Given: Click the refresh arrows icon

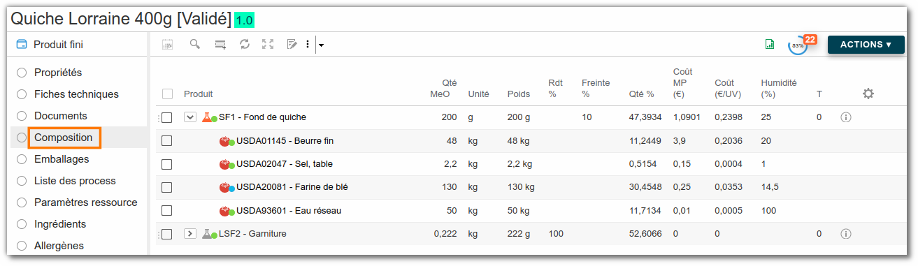Looking at the screenshot, I should 244,44.
